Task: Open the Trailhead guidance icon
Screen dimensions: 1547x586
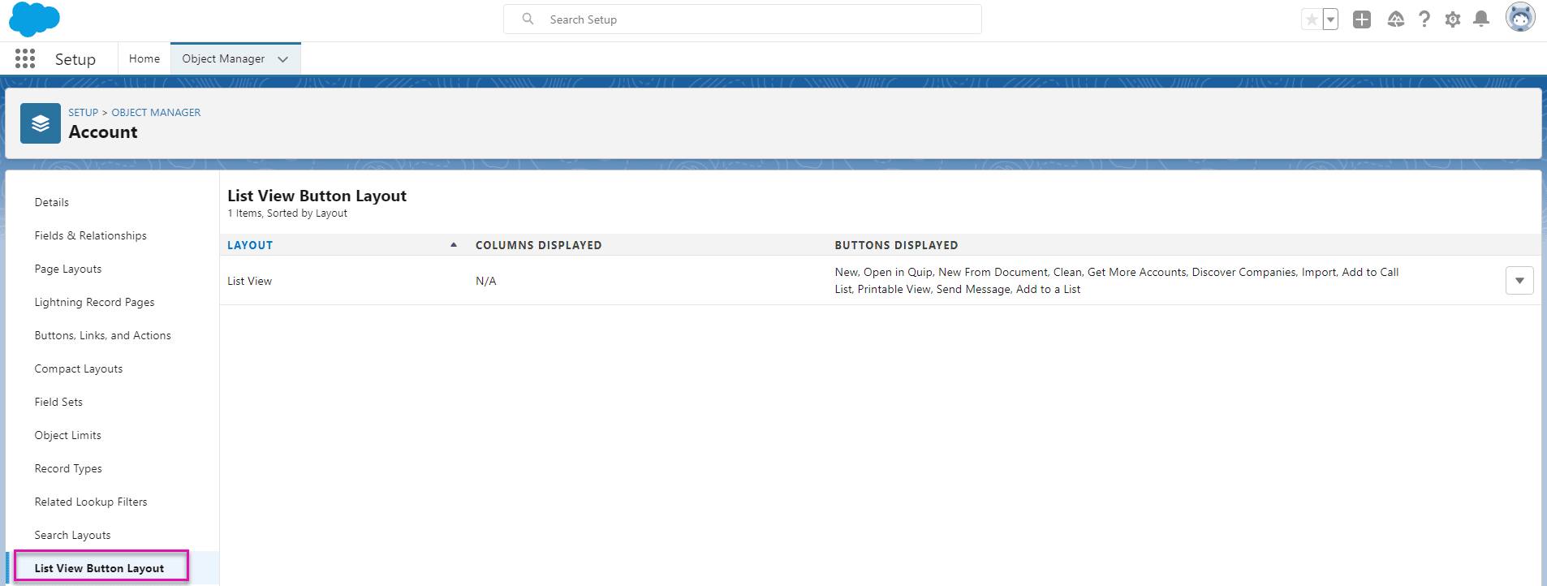Action: click(x=1395, y=19)
